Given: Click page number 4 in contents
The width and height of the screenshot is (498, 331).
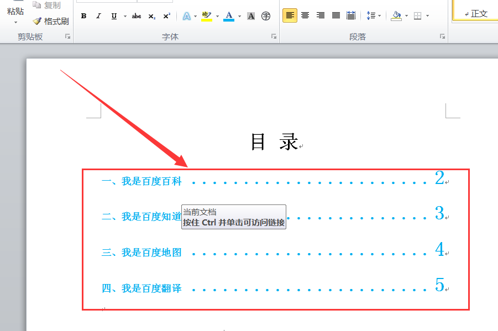Looking at the screenshot, I should coord(439,249).
